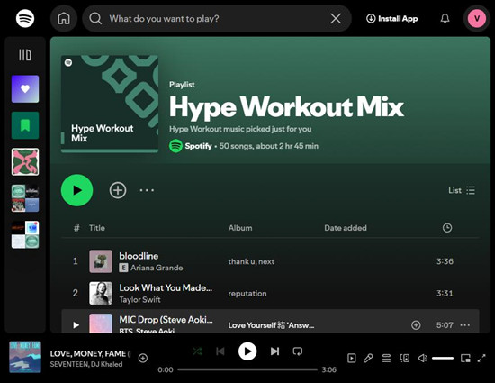Open Love Yourself 結 'Answ... album
Screen dimensions: 495x383
click(271, 325)
